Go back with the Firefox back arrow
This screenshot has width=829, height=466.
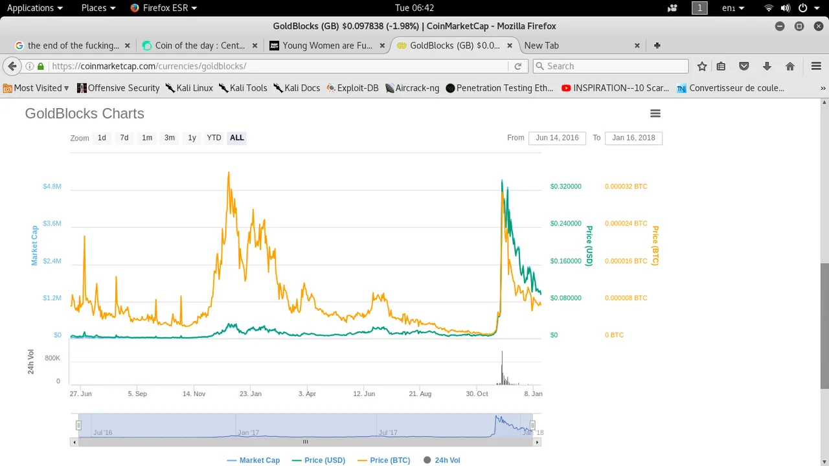pos(12,66)
